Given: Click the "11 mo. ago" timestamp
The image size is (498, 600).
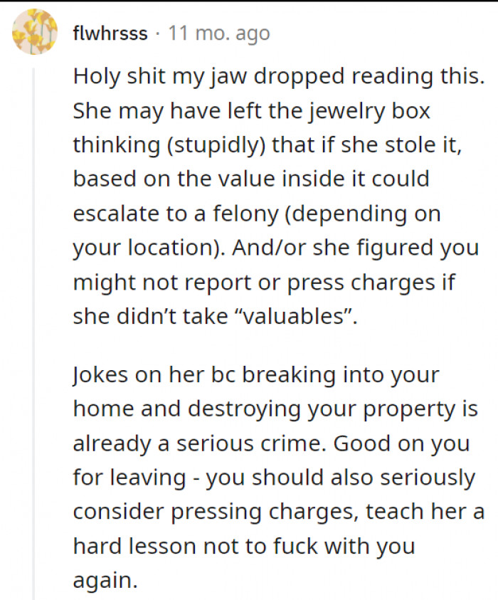Looking at the screenshot, I should 219,33.
